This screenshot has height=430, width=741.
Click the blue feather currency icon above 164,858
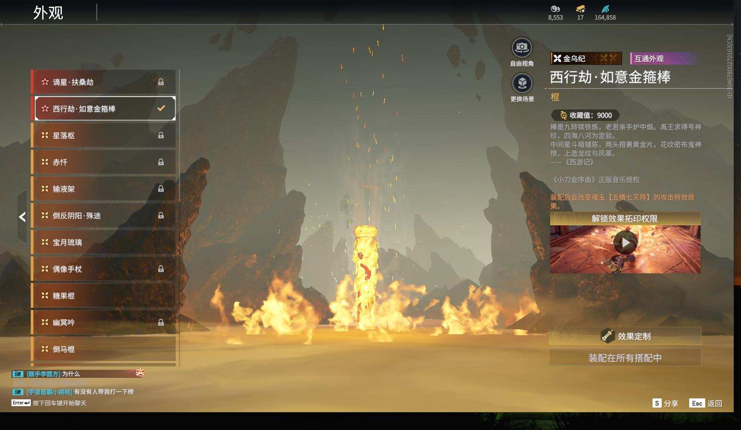[x=605, y=9]
